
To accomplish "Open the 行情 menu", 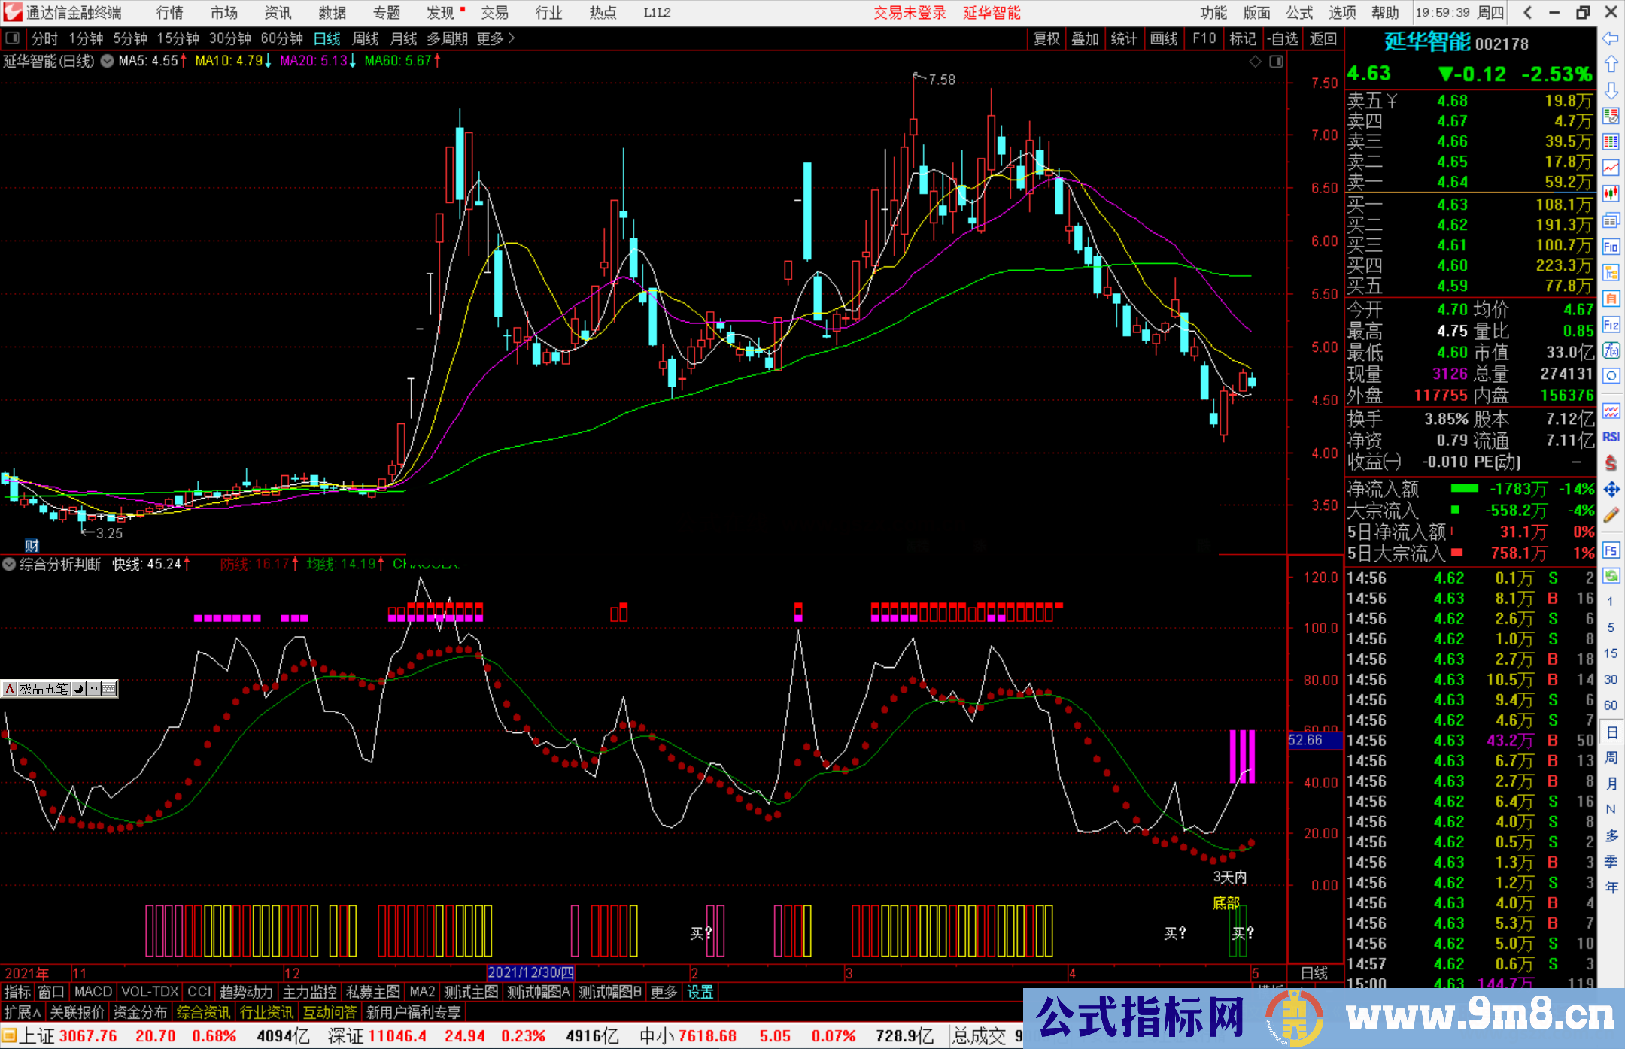I will click(x=170, y=13).
